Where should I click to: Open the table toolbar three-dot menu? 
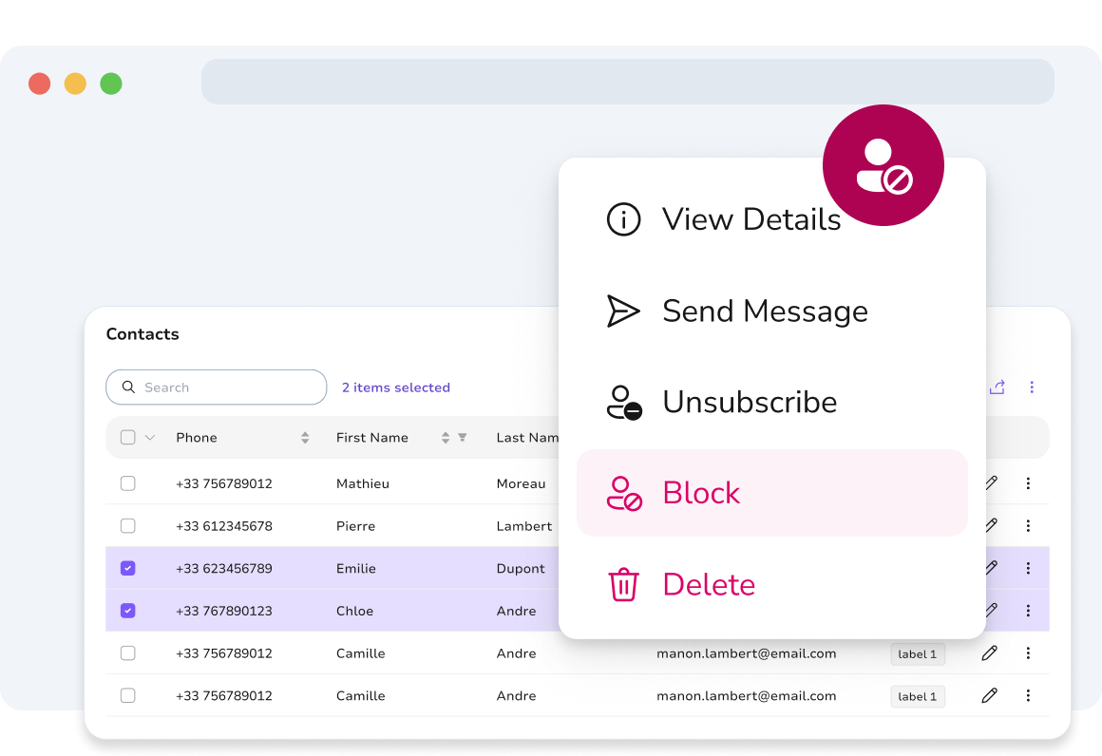[1032, 387]
